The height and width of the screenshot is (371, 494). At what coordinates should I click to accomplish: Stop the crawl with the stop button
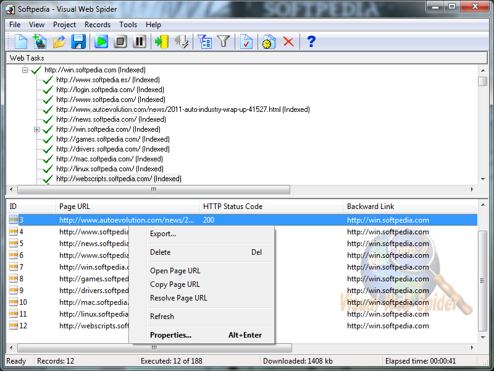pyautogui.click(x=120, y=41)
